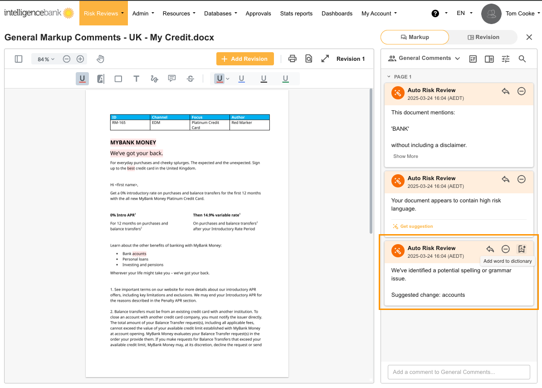Click Add word to dictionary icon
The width and height of the screenshot is (542, 388).
click(x=522, y=249)
